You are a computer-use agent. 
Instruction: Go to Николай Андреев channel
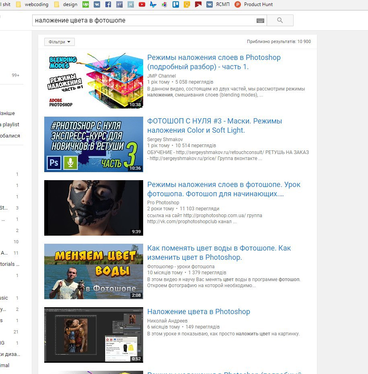point(167,321)
